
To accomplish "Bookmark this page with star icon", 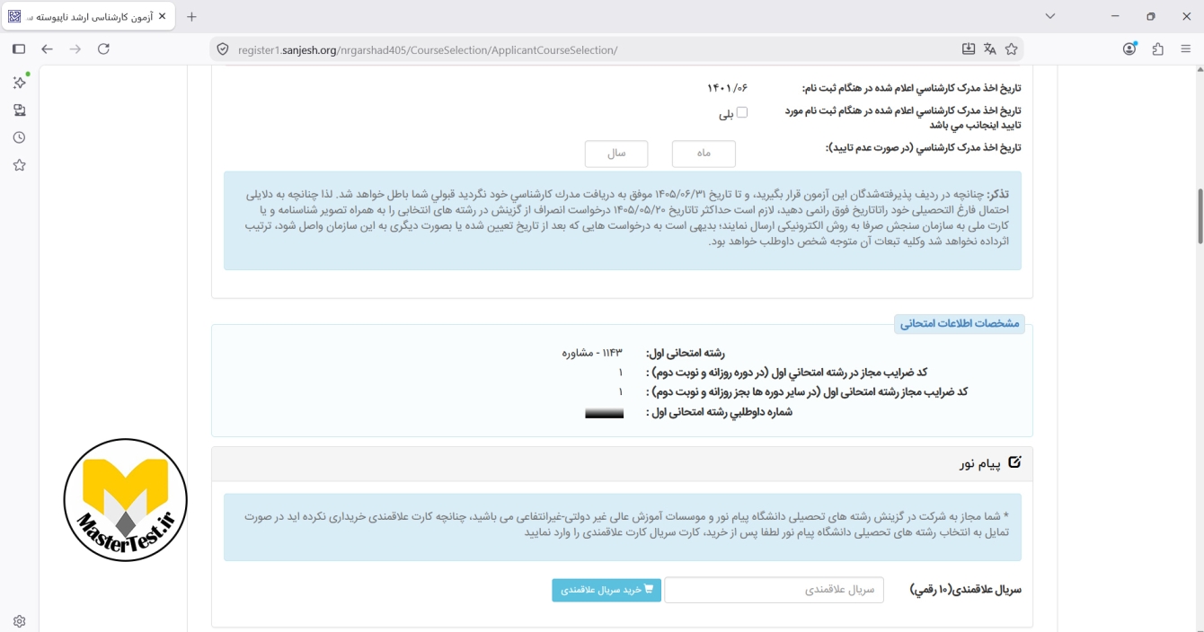I will 1012,49.
